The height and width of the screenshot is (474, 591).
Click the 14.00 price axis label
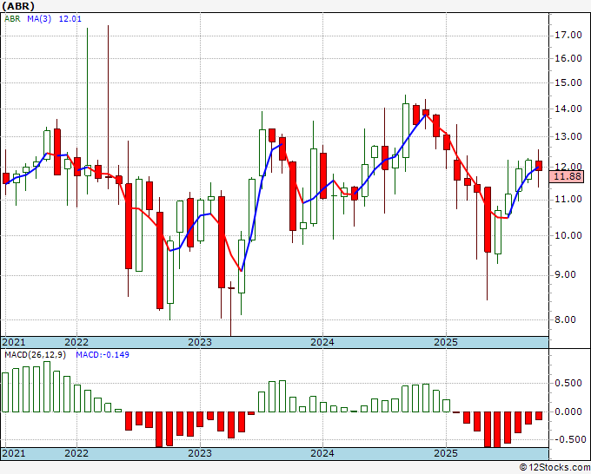pyautogui.click(x=568, y=109)
